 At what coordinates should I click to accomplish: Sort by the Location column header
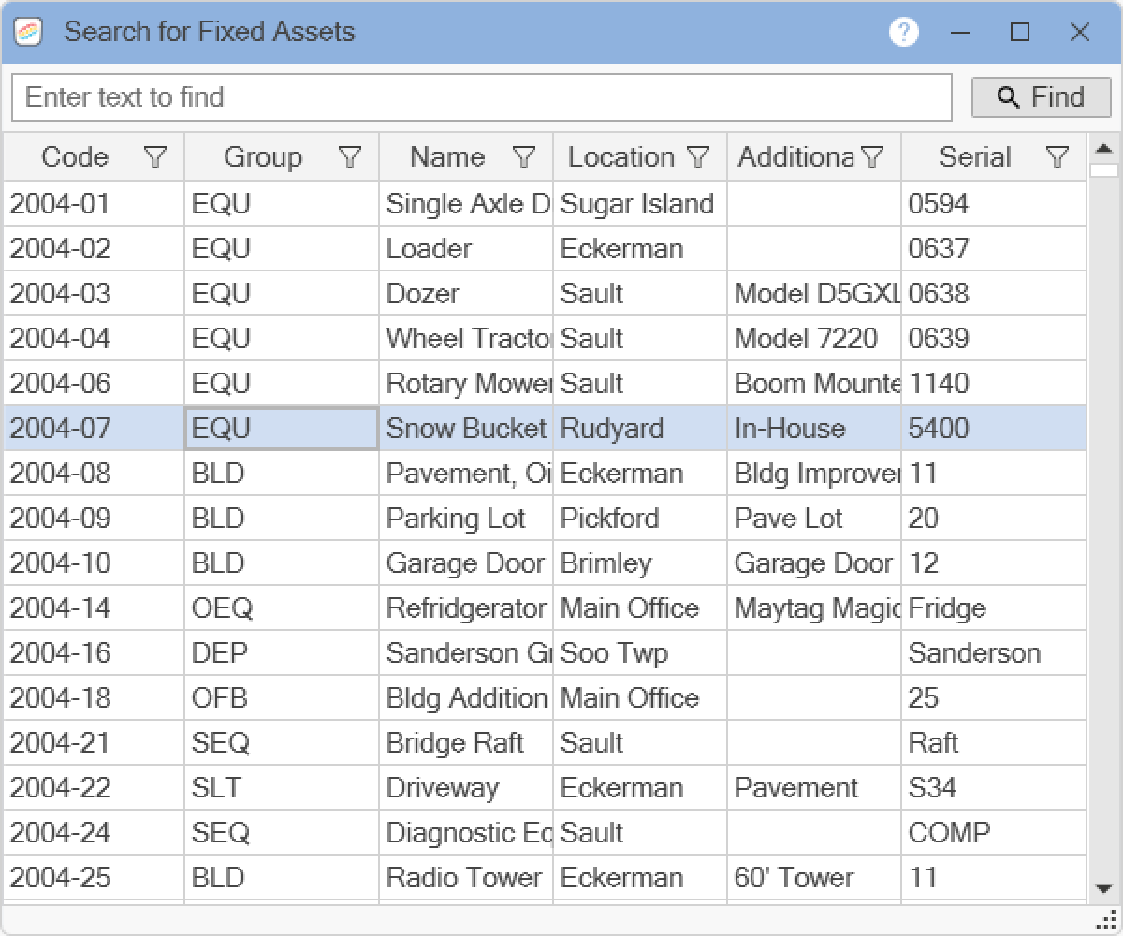click(x=620, y=157)
